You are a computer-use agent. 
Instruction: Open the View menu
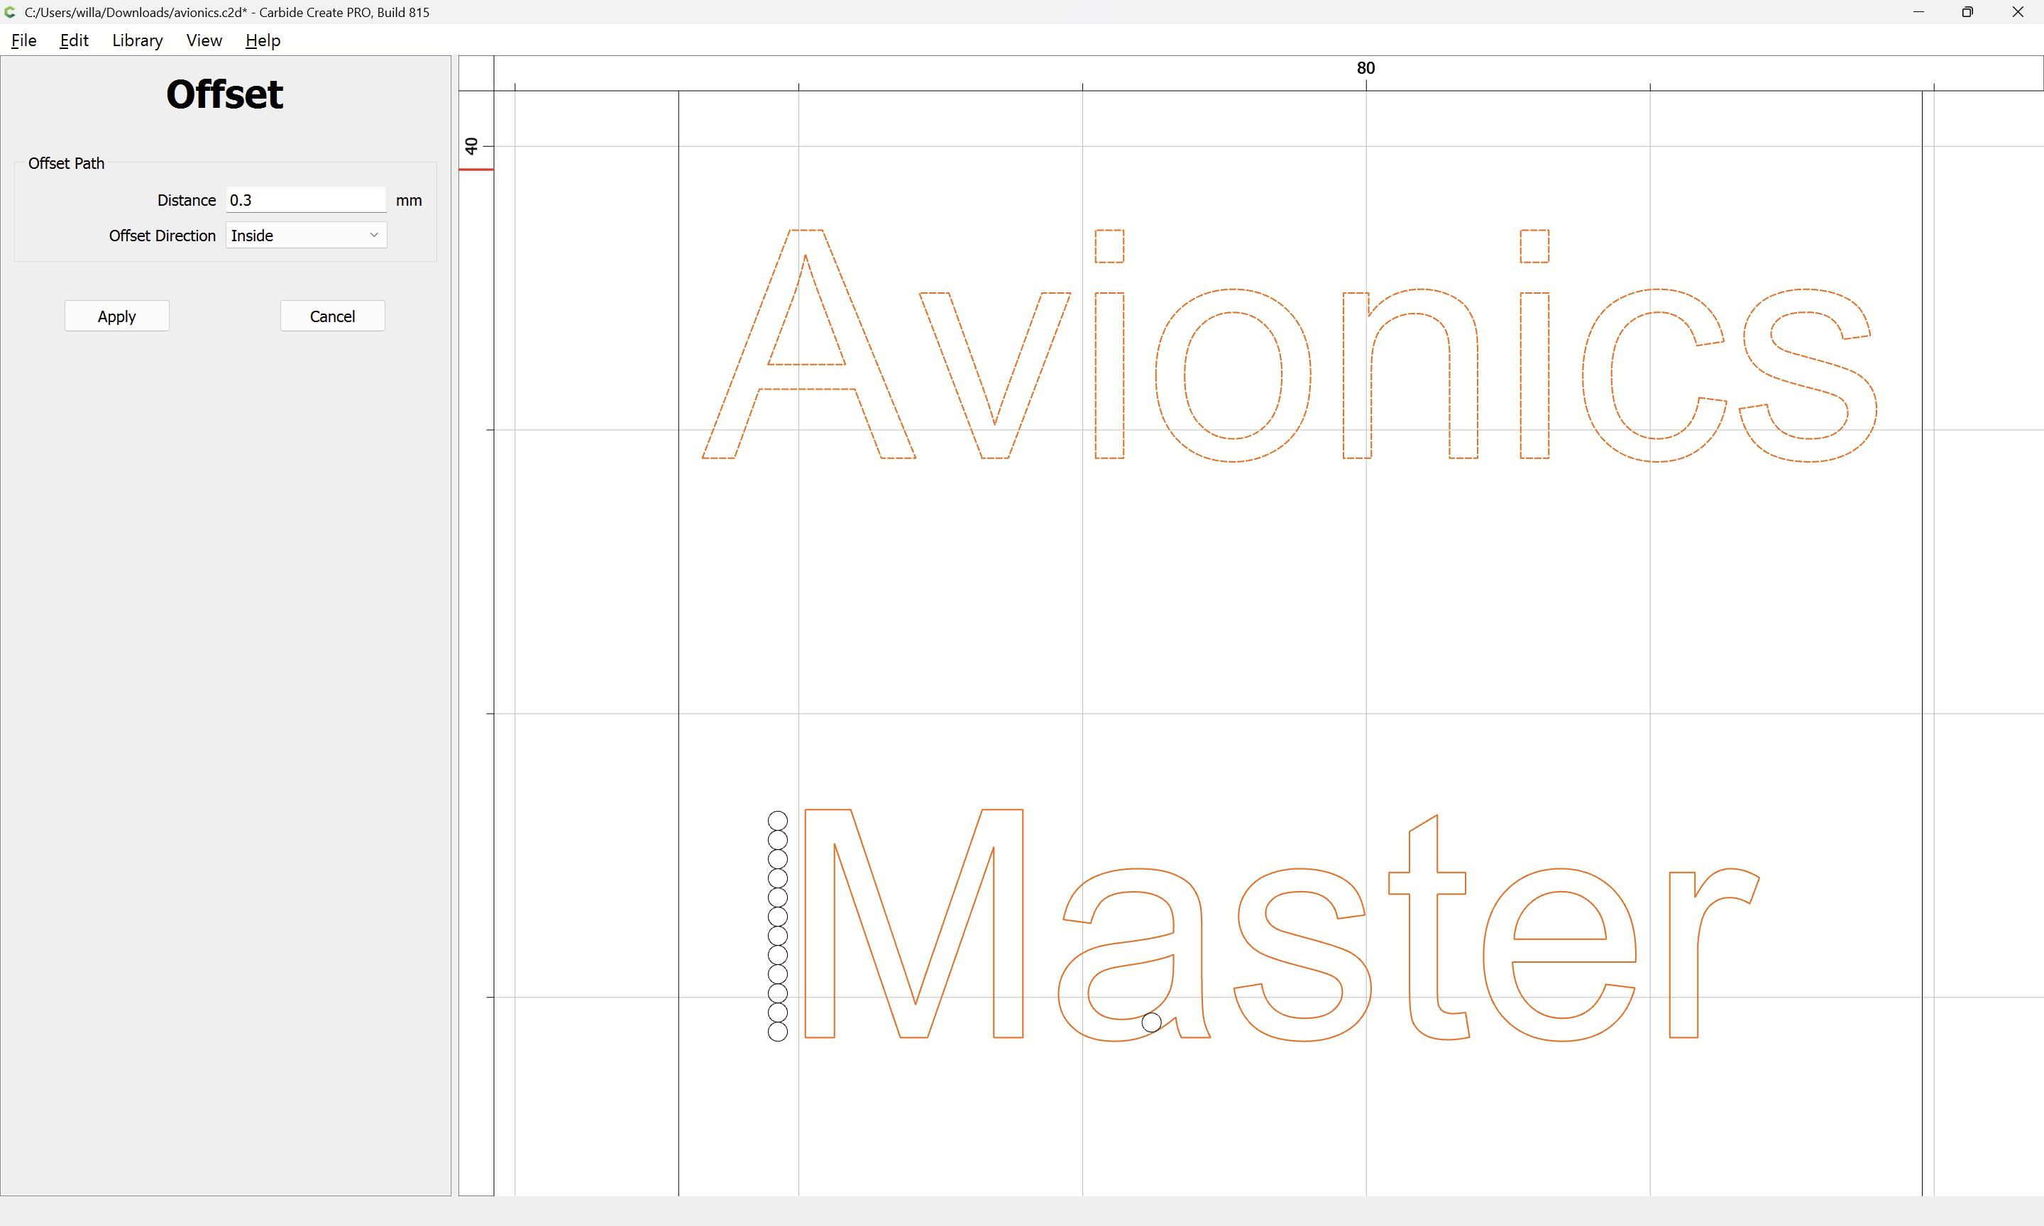pyautogui.click(x=203, y=40)
